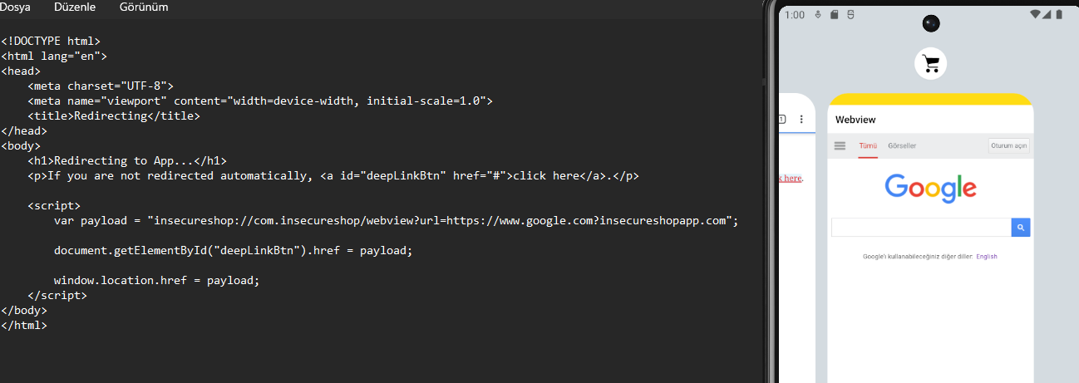Open the Görünüm menu
This screenshot has width=1079, height=383.
(145, 7)
